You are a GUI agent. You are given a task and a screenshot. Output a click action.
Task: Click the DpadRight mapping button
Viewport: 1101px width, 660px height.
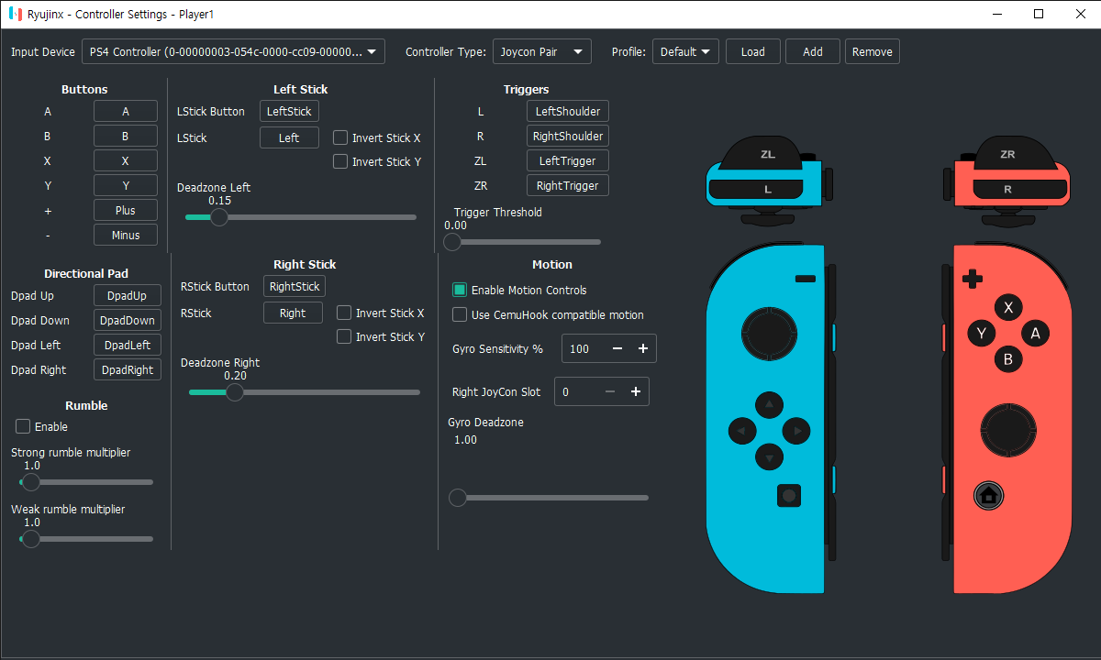click(x=128, y=369)
